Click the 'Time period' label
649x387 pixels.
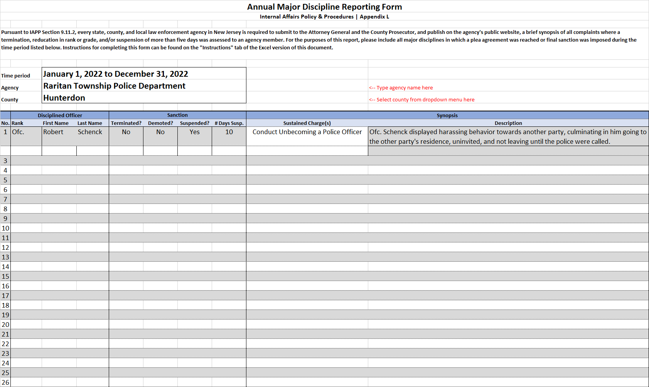[x=15, y=76]
